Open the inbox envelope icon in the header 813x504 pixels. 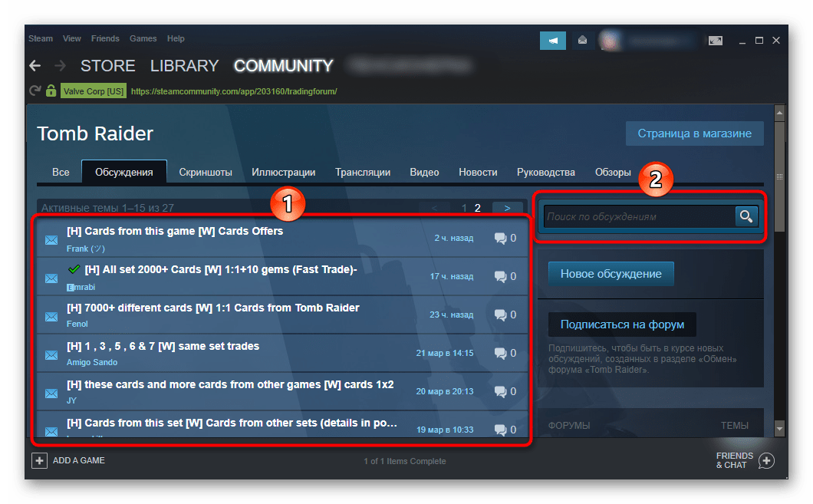click(x=582, y=41)
